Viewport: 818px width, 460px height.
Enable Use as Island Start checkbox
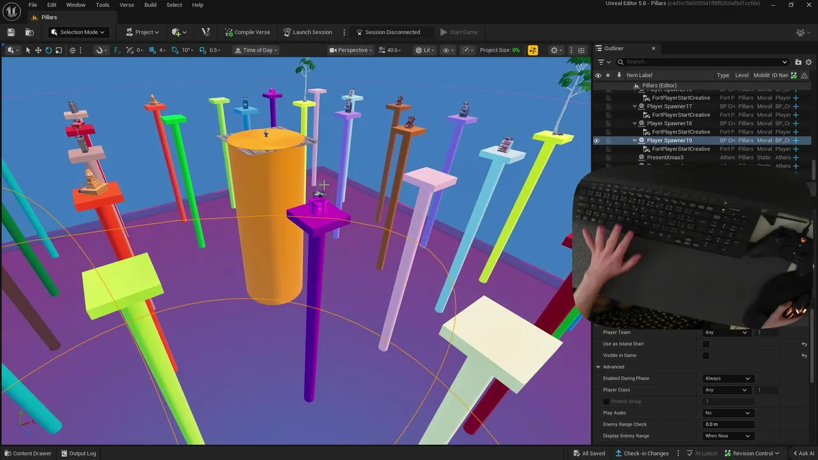[706, 344]
